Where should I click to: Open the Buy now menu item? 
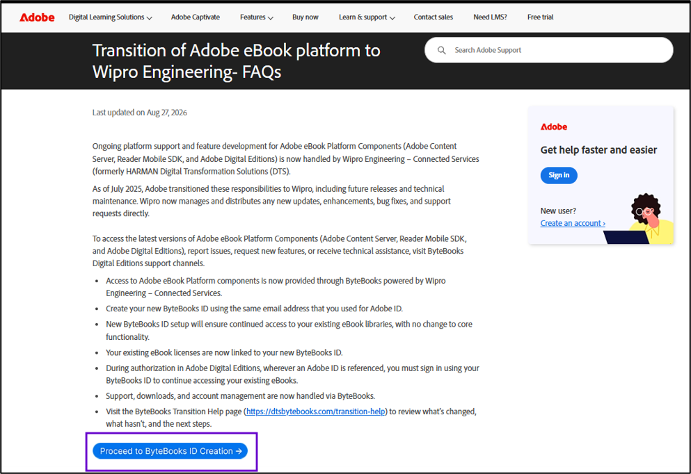(x=305, y=17)
